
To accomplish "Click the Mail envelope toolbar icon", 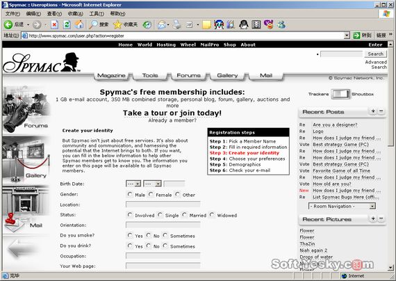I will [x=162, y=25].
